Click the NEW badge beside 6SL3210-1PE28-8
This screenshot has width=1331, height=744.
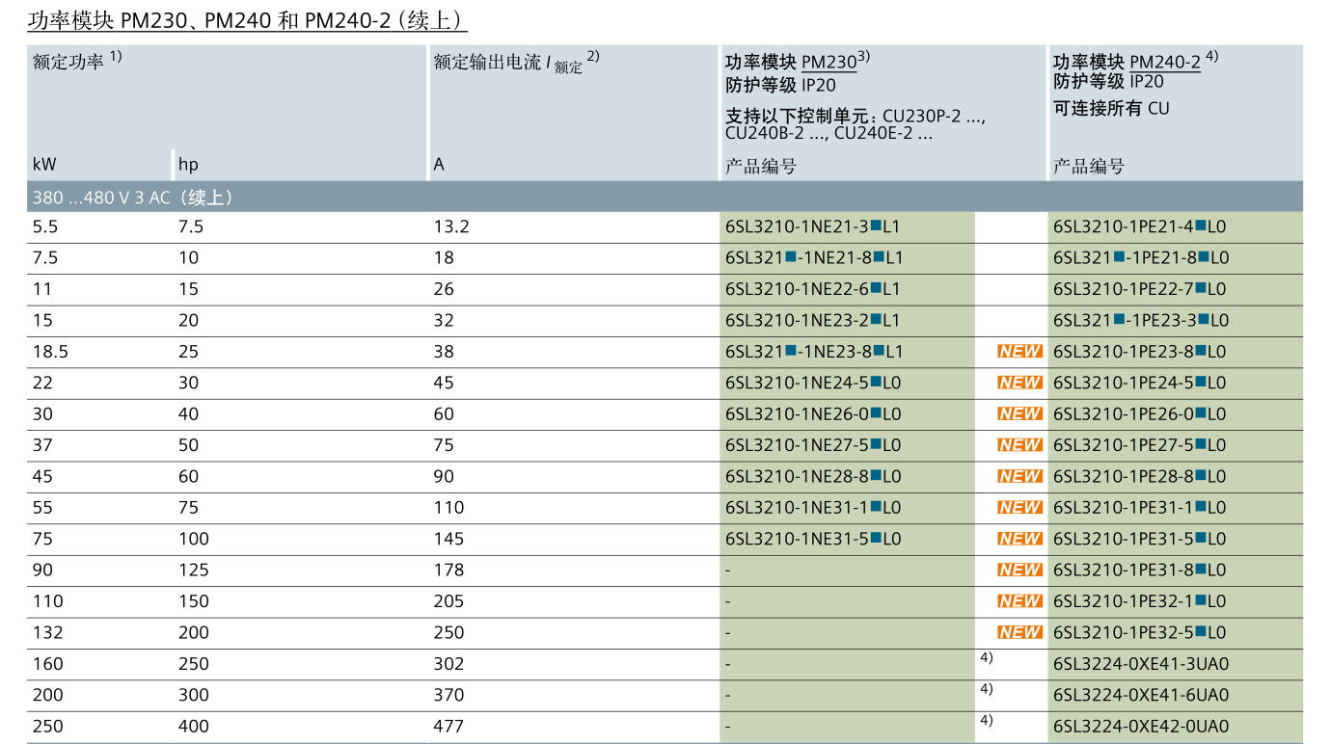tap(1019, 476)
